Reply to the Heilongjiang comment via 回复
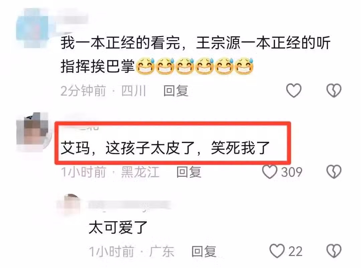361x268 pixels. (189, 172)
